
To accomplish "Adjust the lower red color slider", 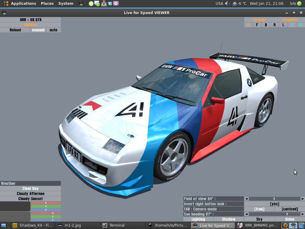I will [46, 213].
